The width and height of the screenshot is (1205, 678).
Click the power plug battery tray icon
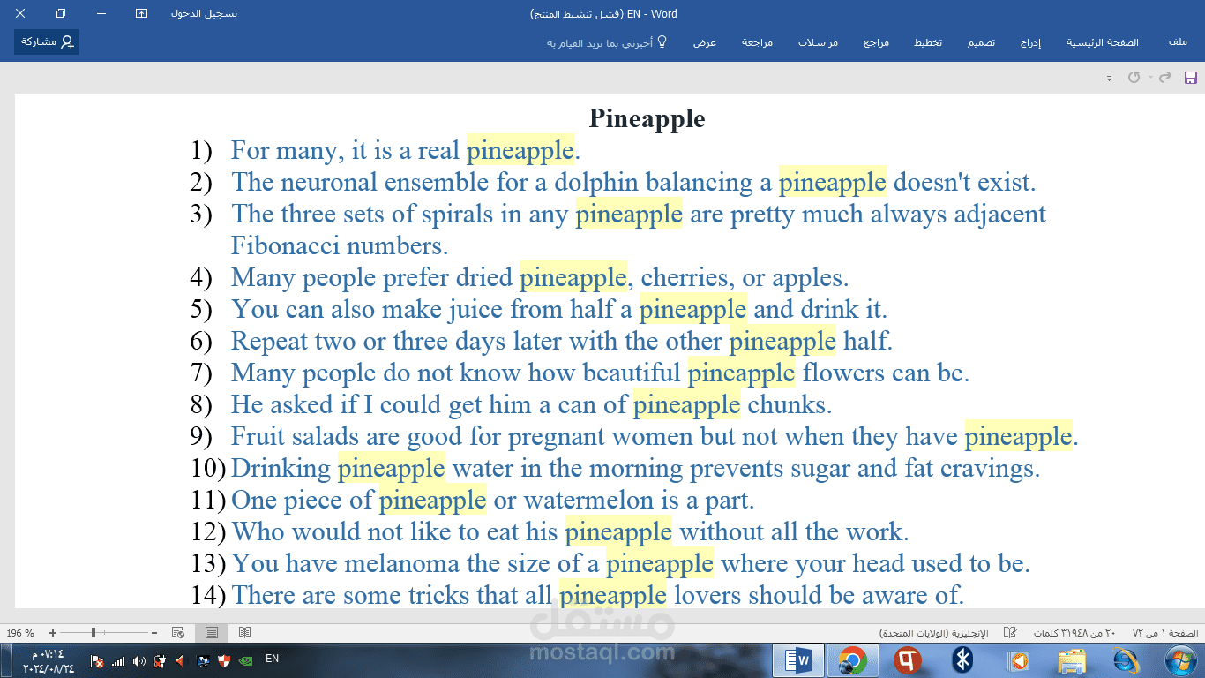point(161,660)
